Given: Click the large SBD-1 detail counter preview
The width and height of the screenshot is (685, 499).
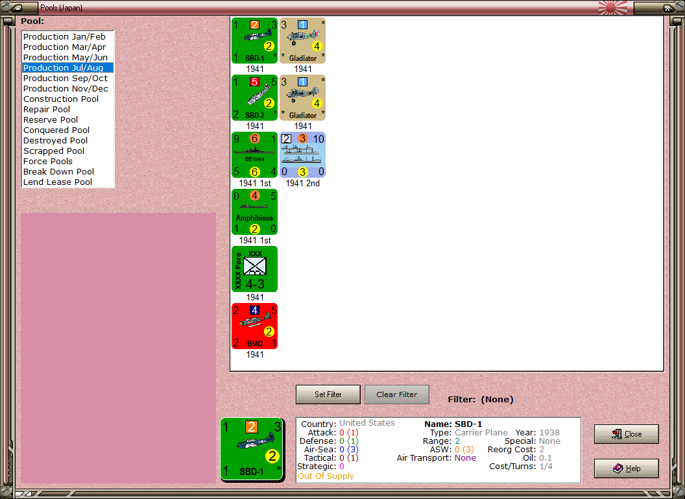Looking at the screenshot, I should (x=252, y=450).
